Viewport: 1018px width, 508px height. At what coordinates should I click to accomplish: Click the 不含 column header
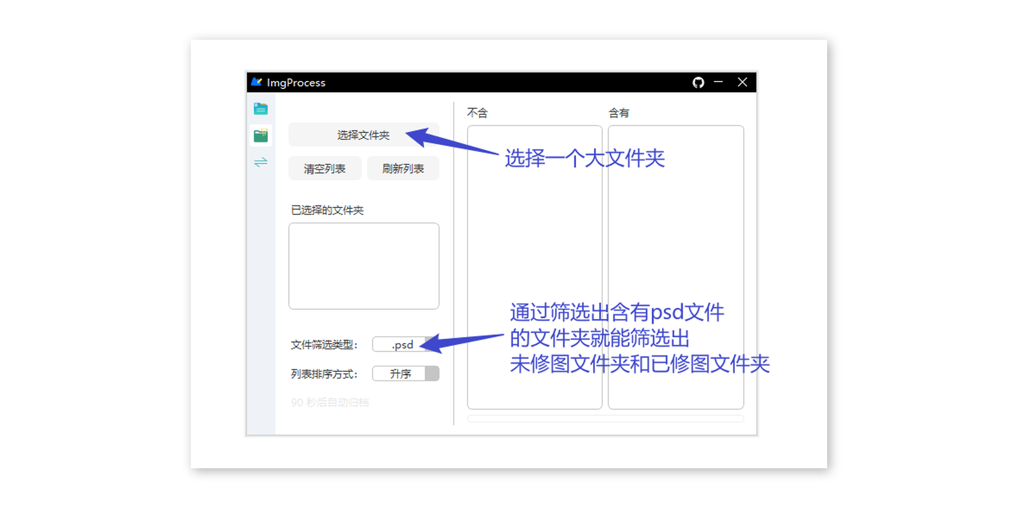tap(478, 112)
